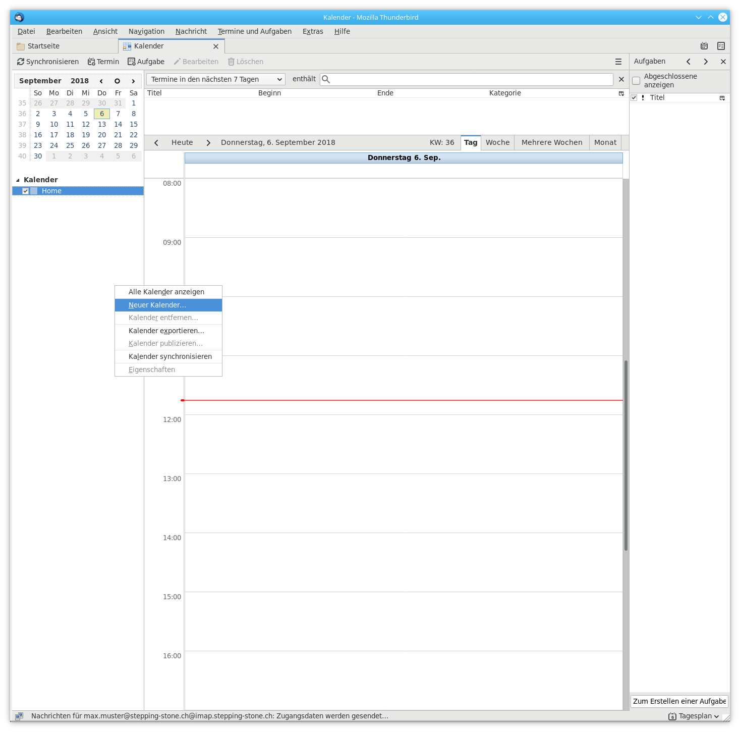Click the Heute button

[x=182, y=142]
